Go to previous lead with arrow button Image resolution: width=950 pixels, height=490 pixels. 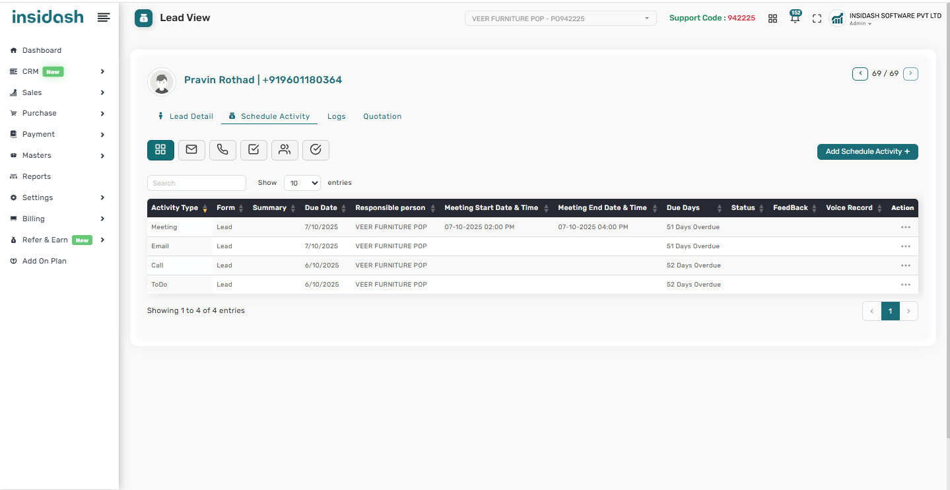click(x=860, y=73)
